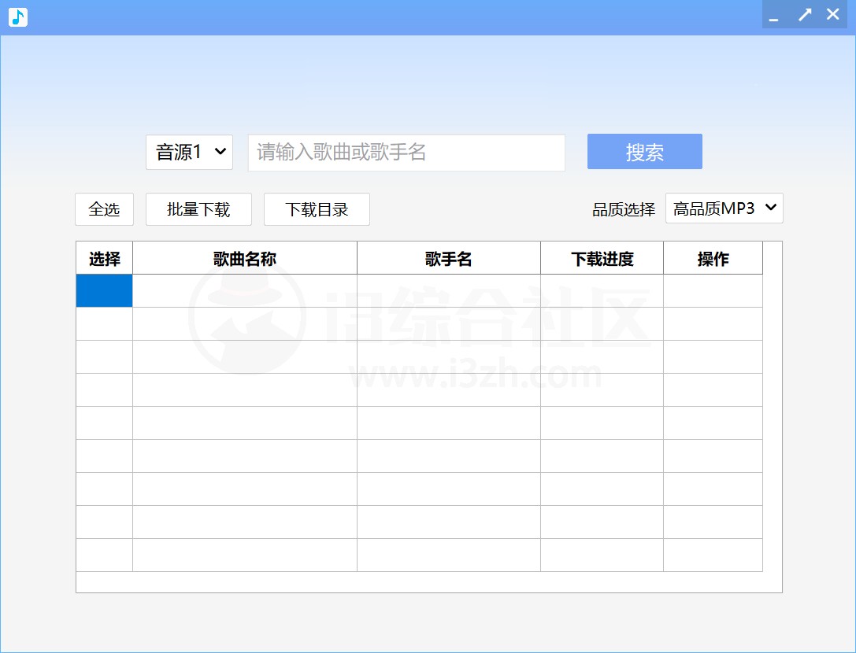Click the 全选 select all button
The image size is (856, 653).
point(104,209)
